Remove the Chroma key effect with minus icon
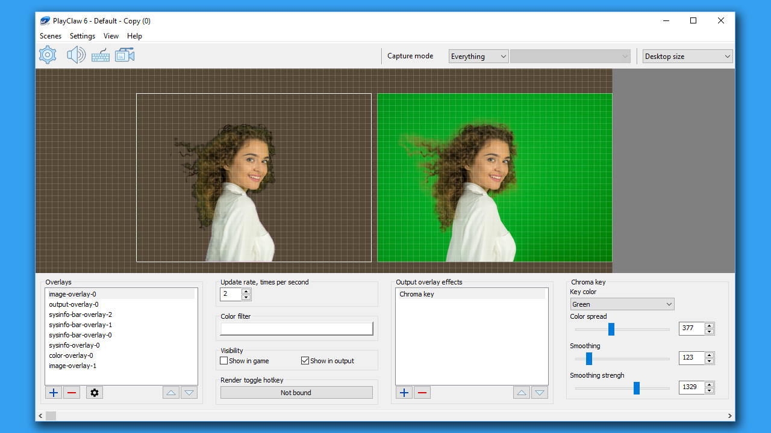The width and height of the screenshot is (771, 433). tap(422, 392)
